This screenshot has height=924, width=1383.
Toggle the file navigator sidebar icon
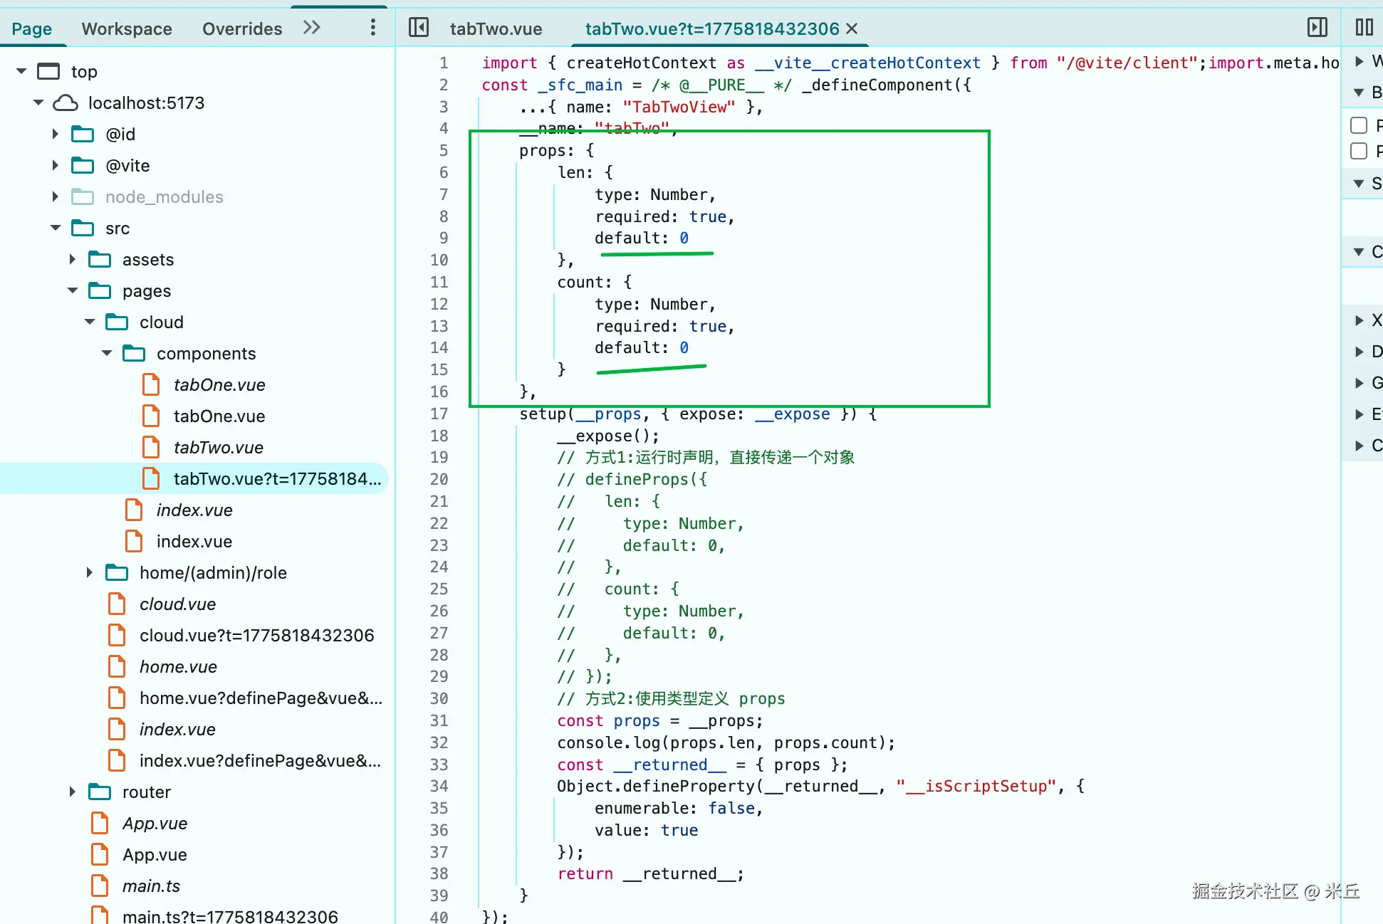[x=419, y=28]
